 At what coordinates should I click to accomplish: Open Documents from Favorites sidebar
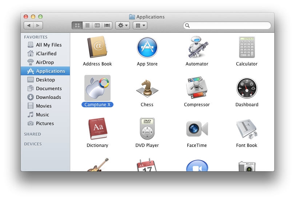[48, 88]
